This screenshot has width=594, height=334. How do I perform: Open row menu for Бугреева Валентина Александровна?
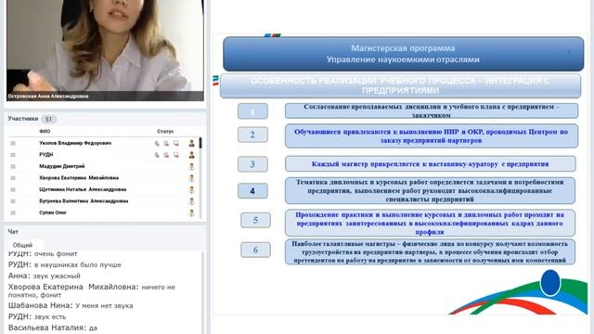[x=13, y=201]
